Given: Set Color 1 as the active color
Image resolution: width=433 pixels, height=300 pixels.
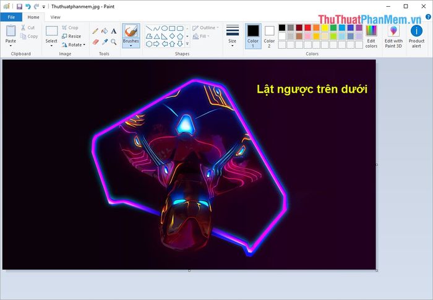Looking at the screenshot, I should point(253,35).
